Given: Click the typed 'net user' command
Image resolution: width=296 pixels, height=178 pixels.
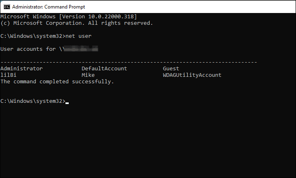Looking at the screenshot, I should click(x=78, y=36).
